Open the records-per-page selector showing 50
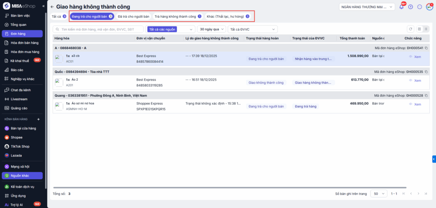The image size is (436, 208). (x=379, y=194)
